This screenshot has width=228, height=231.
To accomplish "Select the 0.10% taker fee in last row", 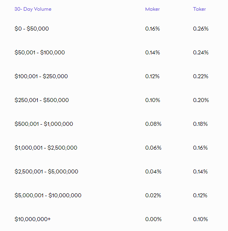I will coord(200,219).
